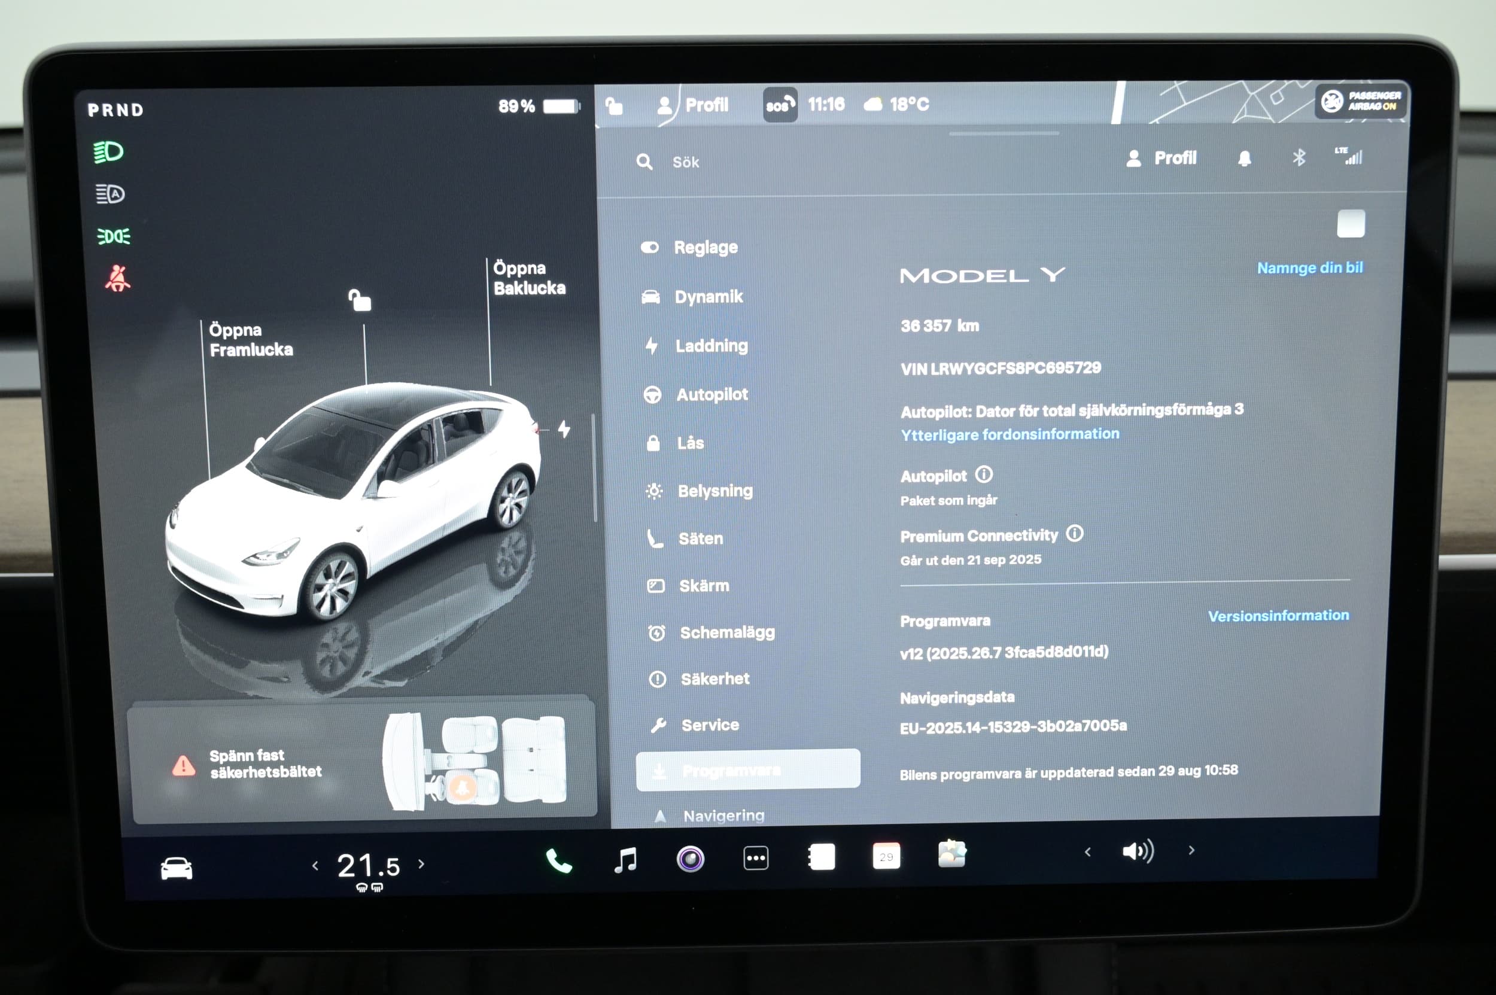Tap the auto high beam indicator

click(110, 193)
